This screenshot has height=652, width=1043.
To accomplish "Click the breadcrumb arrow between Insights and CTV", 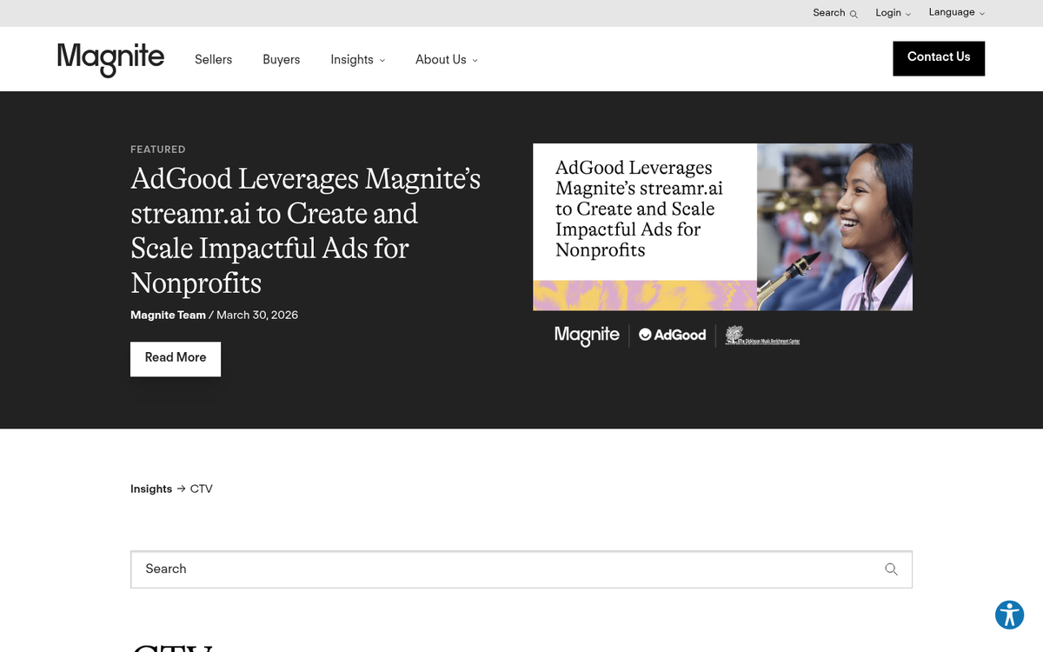I will click(181, 489).
